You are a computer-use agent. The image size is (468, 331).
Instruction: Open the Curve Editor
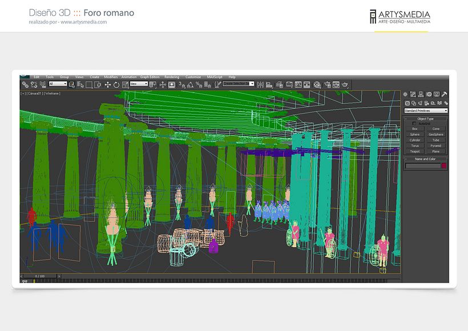click(298, 85)
